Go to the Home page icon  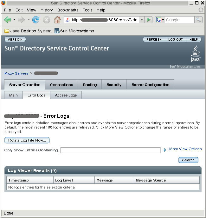point(57,20)
